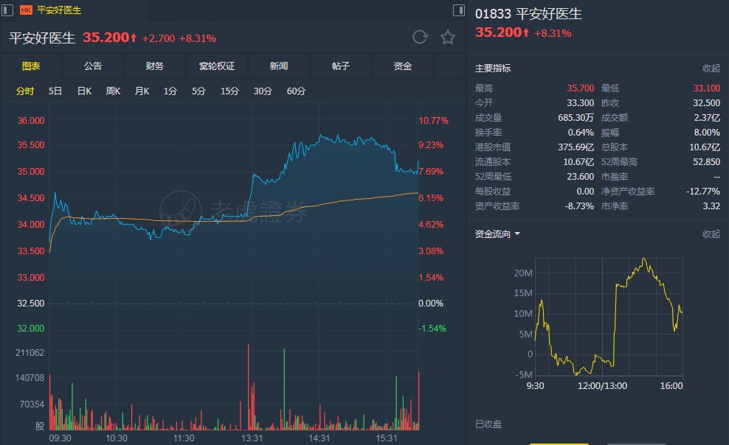
Task: Click the 0.64% turnover rate value
Action: coord(581,133)
